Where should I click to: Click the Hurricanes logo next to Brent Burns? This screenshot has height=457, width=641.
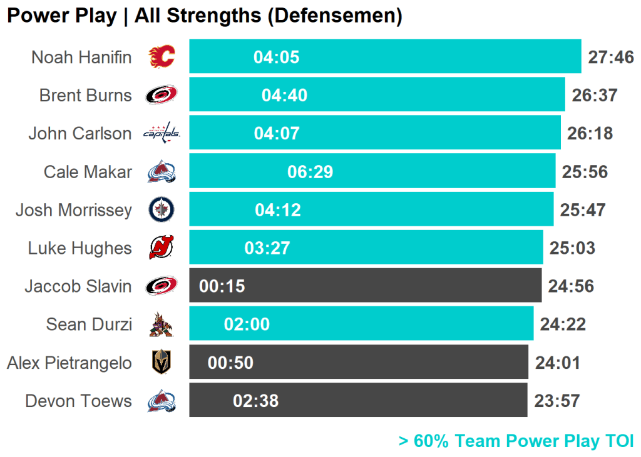(162, 95)
